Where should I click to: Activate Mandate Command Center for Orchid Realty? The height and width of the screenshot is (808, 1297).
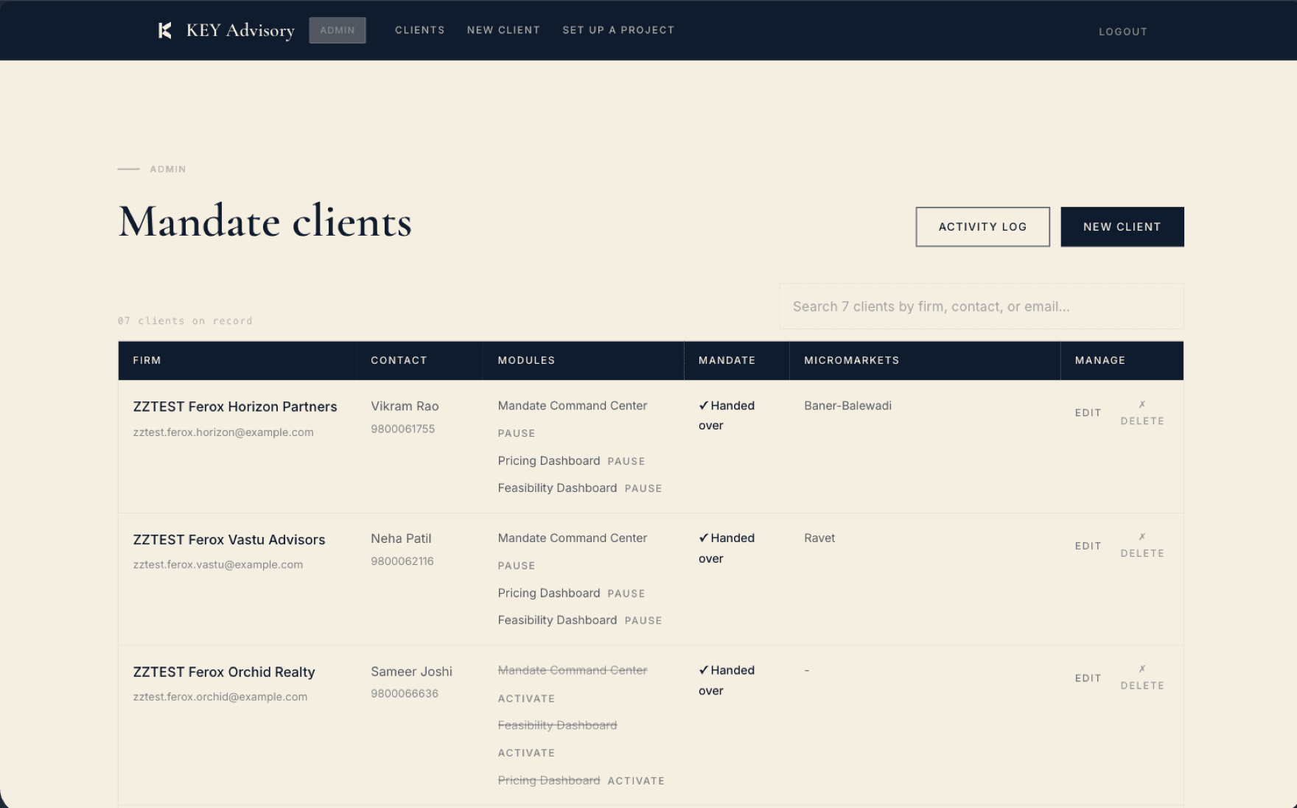pos(526,698)
